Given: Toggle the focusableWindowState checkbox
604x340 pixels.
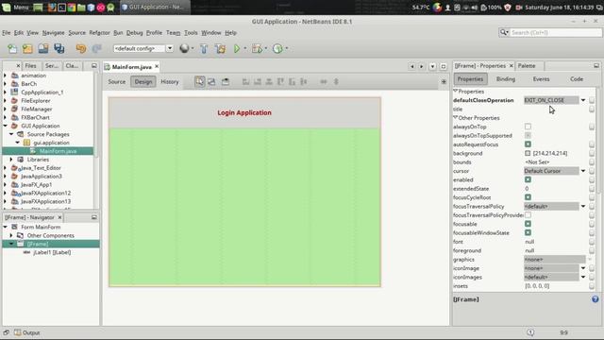Looking at the screenshot, I should pyautogui.click(x=528, y=233).
